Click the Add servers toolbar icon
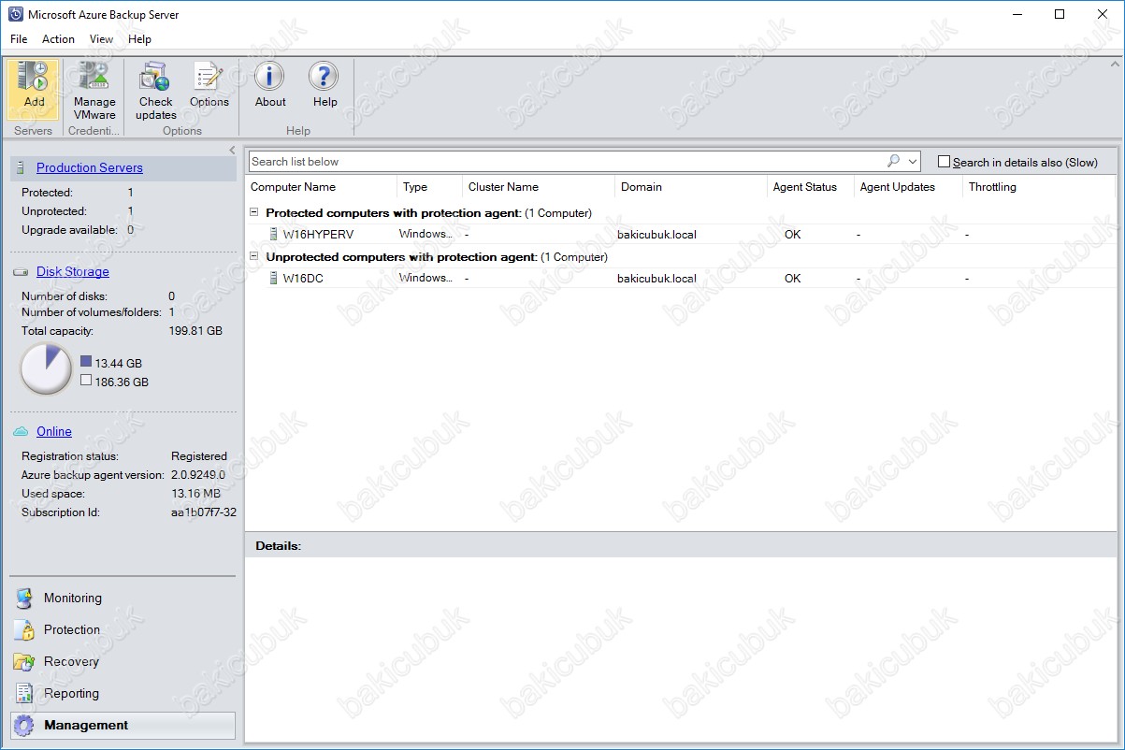 pyautogui.click(x=34, y=77)
